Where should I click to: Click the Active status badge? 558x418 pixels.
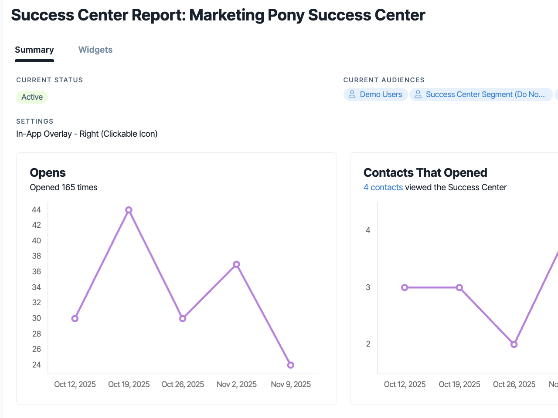[32, 97]
